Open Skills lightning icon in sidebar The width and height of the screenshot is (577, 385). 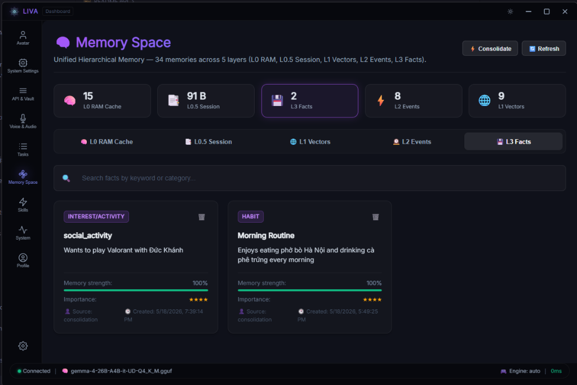coord(23,202)
